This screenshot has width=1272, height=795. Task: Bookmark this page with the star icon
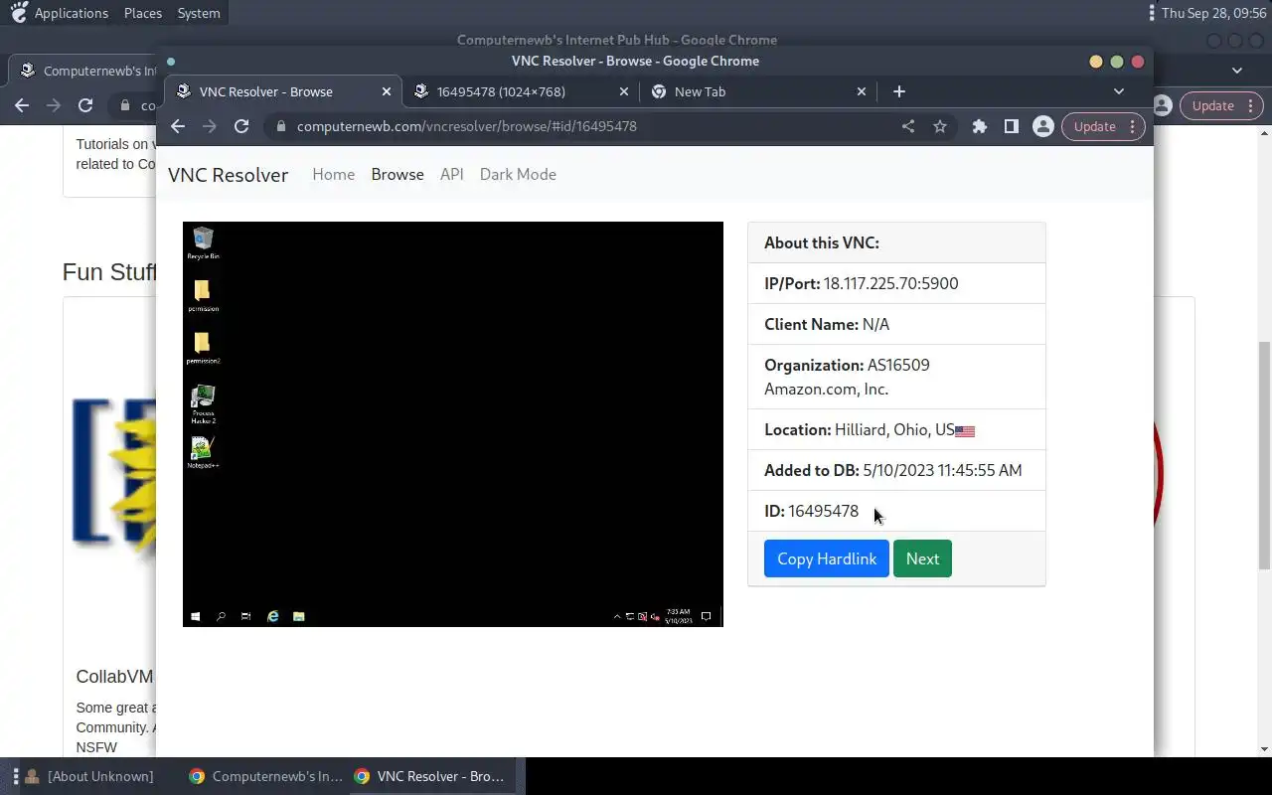(940, 126)
